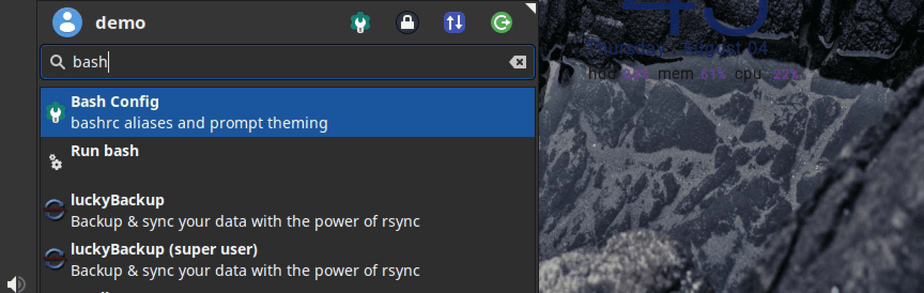This screenshot has width=924, height=293.
Task: Log out with green arrow icon
Action: coord(502,22)
